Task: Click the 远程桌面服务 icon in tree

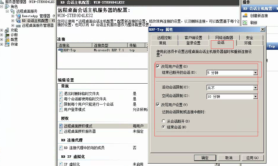Action: 12,11
